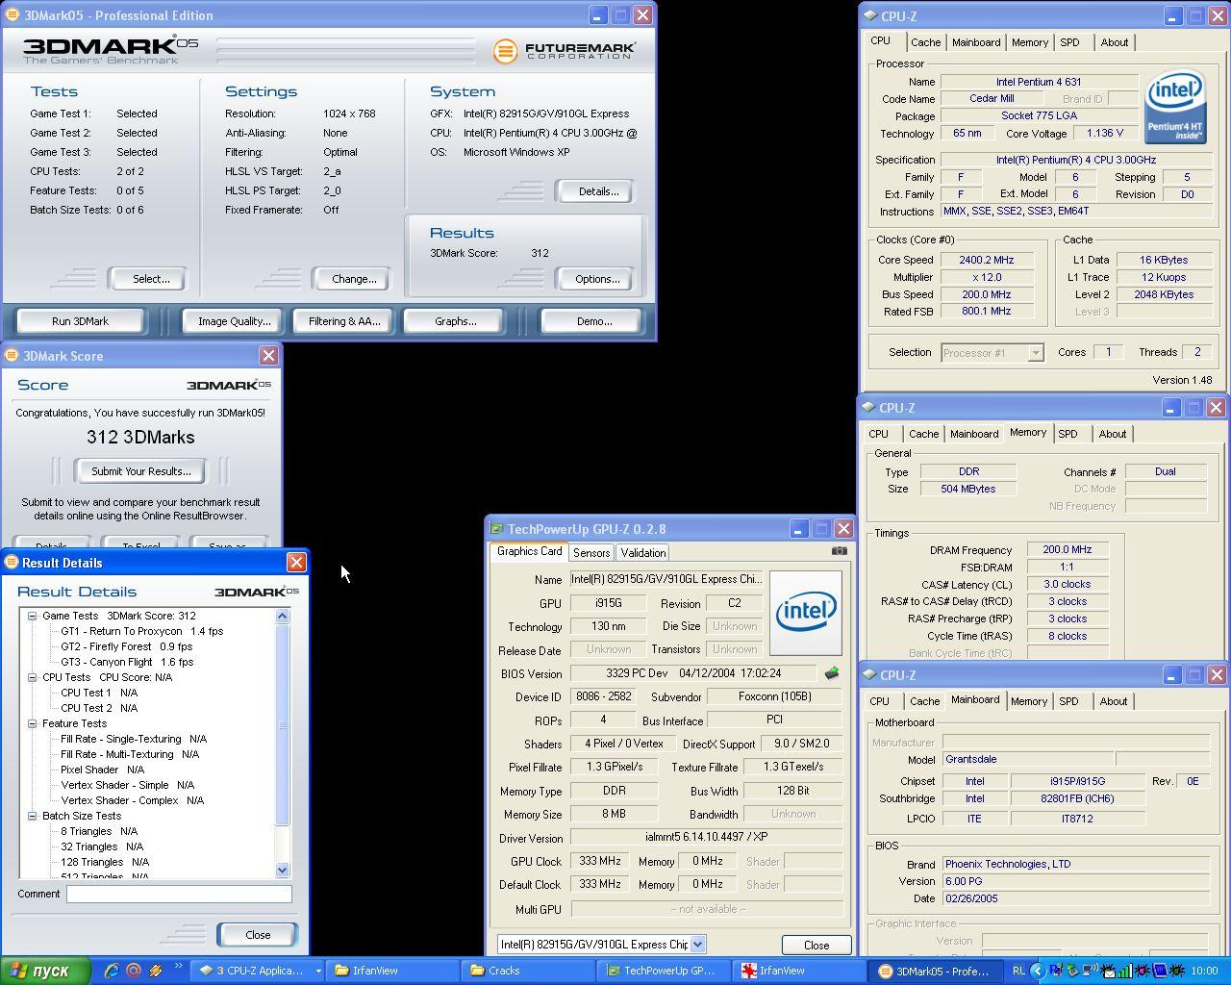Collapse the Batch Size Tests tree node
1231x985 pixels.
coord(32,816)
